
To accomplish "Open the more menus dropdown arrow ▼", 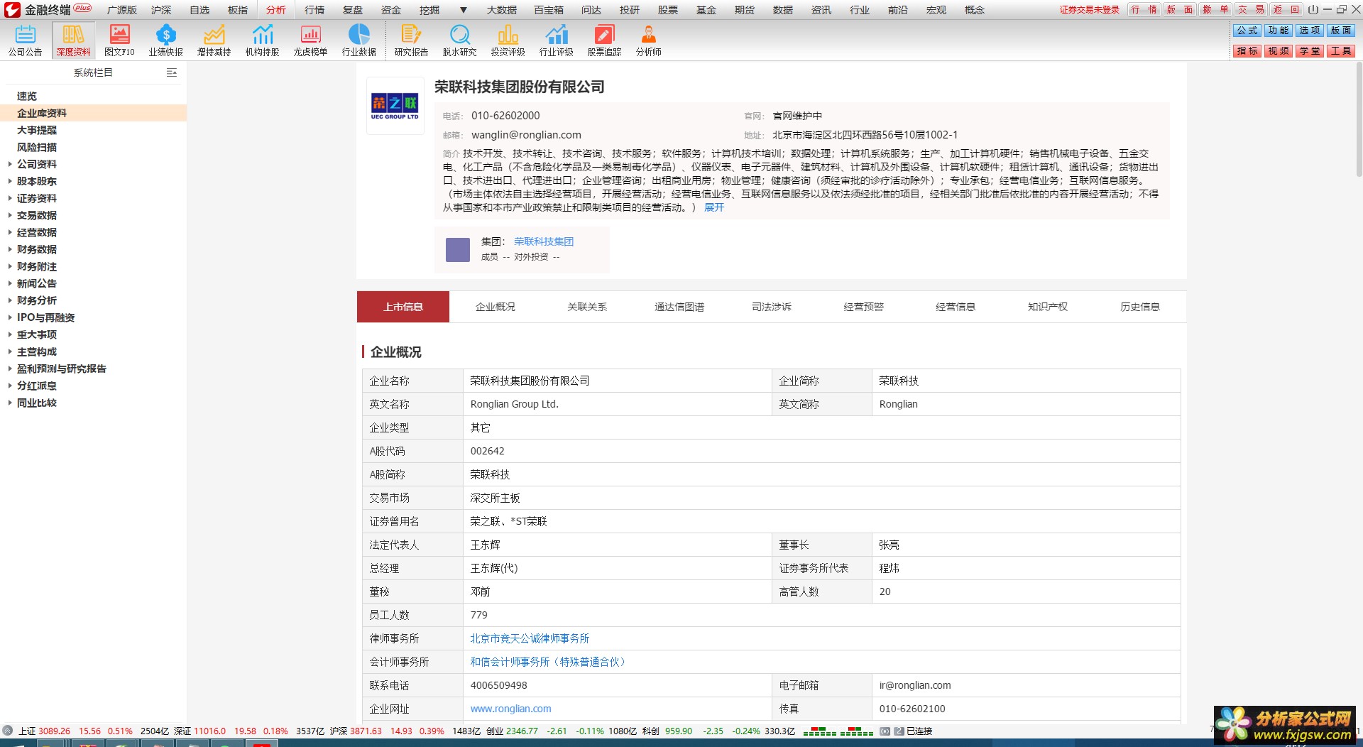I will (463, 10).
